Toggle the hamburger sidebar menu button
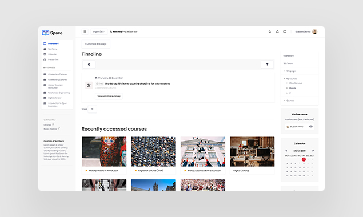363x217 pixels. [85, 32]
